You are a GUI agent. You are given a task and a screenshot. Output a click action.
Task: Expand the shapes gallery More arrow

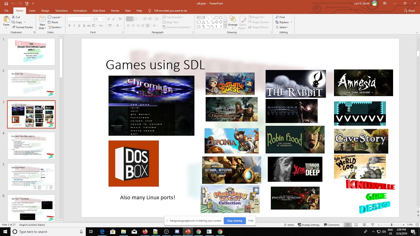tap(225, 26)
